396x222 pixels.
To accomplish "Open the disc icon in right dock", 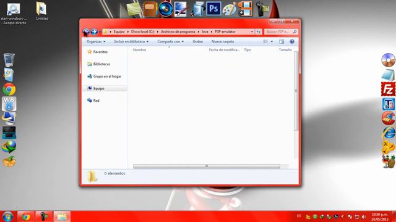I will point(388,60).
